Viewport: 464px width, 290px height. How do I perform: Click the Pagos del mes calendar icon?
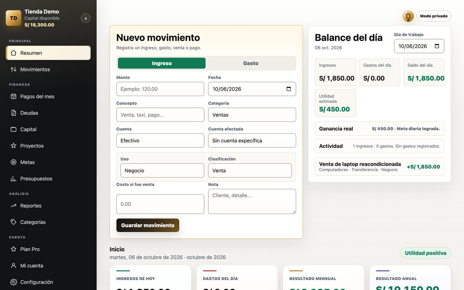(x=13, y=96)
